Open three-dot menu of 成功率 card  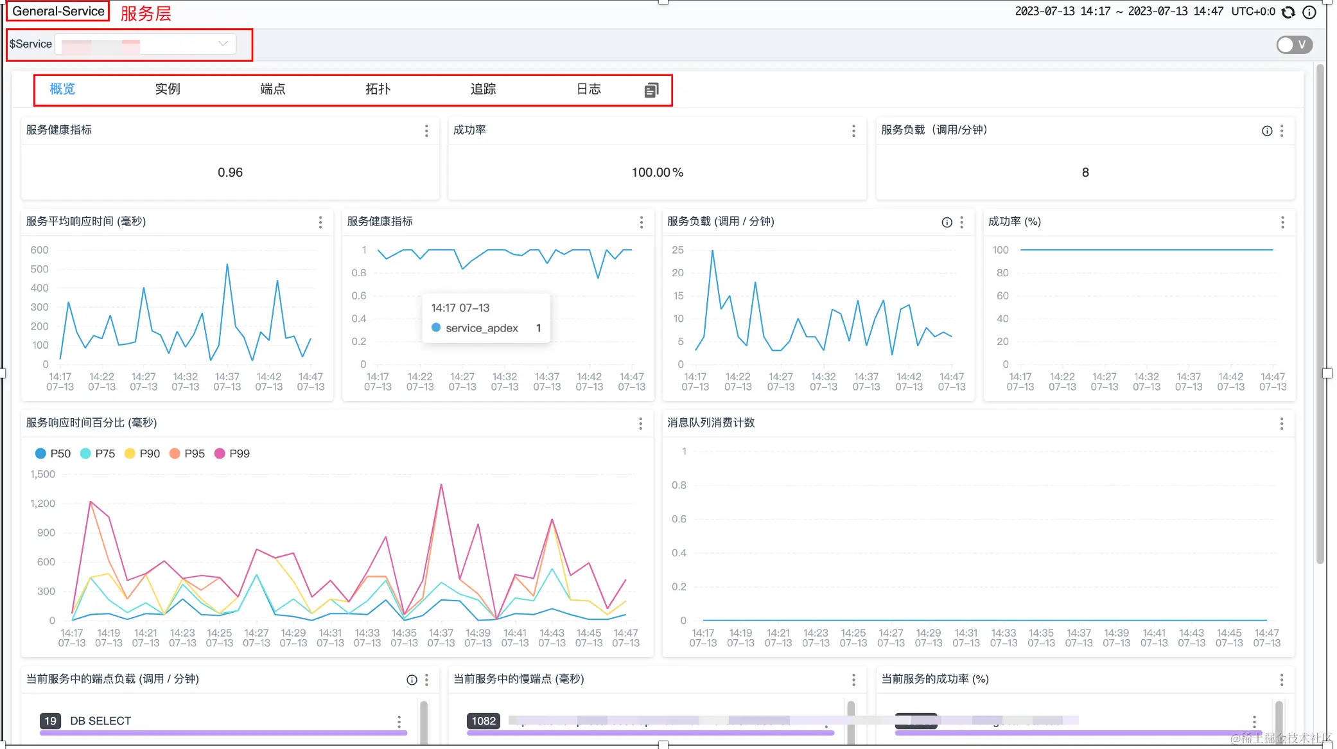853,131
